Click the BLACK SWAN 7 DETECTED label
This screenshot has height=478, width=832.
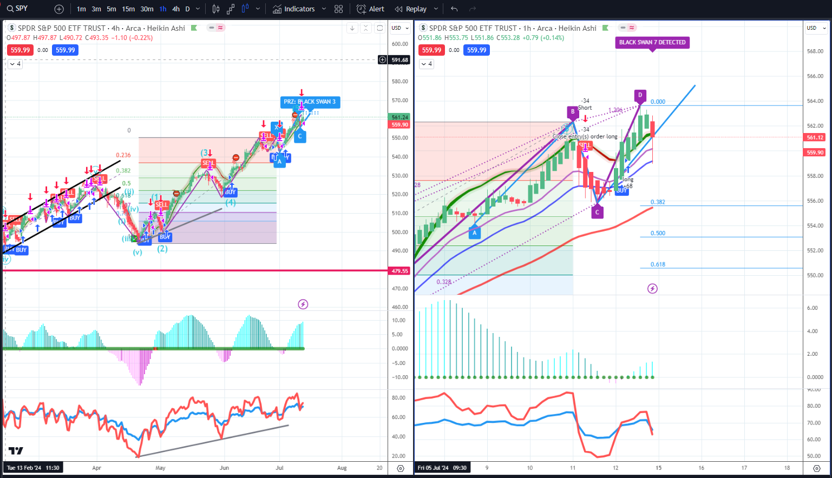coord(652,43)
